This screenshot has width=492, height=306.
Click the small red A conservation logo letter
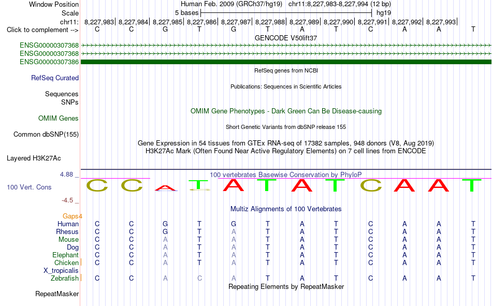click(x=165, y=188)
